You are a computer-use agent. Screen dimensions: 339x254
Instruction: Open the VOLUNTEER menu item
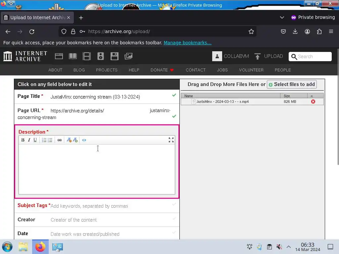[x=251, y=70]
